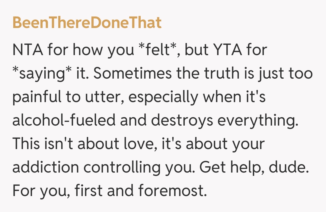Click the "YTA" verdict text
This screenshot has width=326, height=212.
click(x=227, y=50)
